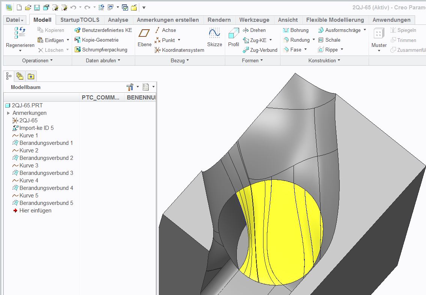Image resolution: width=426 pixels, height=295 pixels.
Task: Save the model with the floppy disk icon
Action: pos(37,8)
